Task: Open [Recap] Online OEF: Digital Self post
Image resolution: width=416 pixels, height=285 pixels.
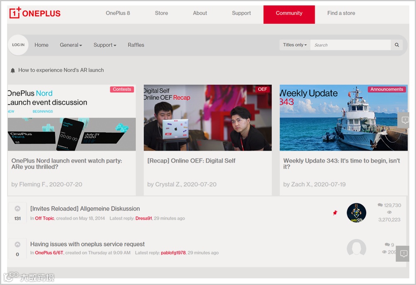Action: coord(191,161)
